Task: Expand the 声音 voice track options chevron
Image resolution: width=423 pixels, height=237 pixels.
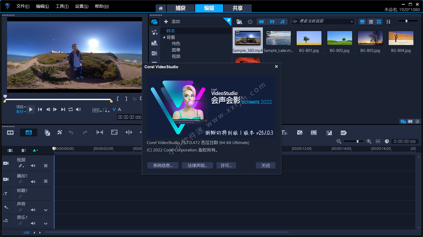Action: [x=46, y=210]
